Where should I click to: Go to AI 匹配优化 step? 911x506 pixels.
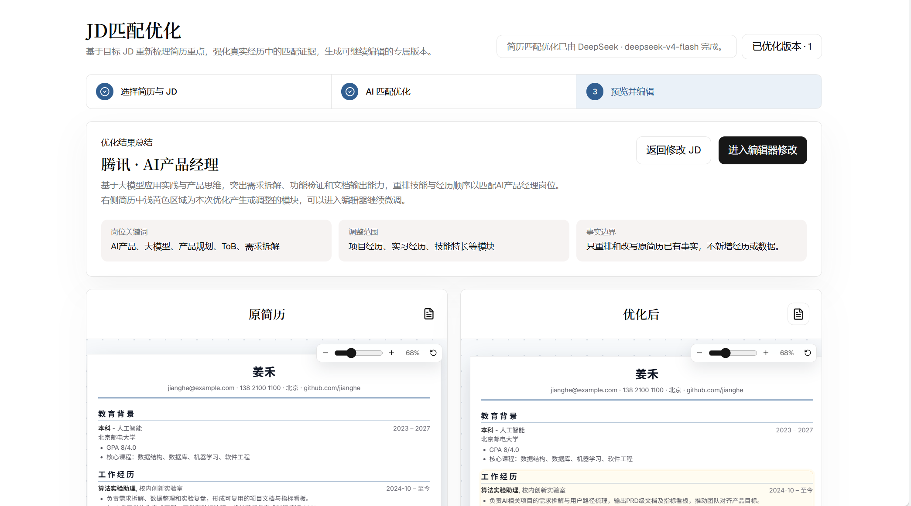(454, 92)
